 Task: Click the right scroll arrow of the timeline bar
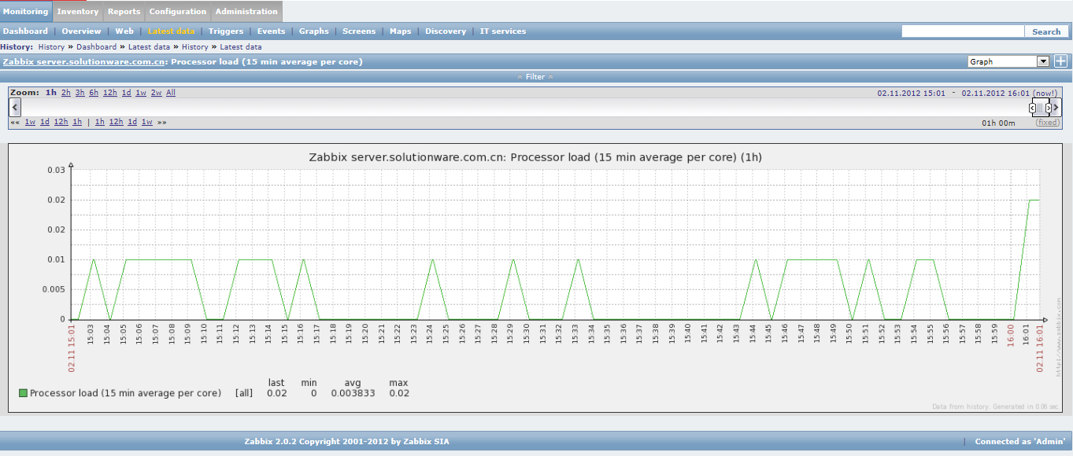click(x=1056, y=108)
